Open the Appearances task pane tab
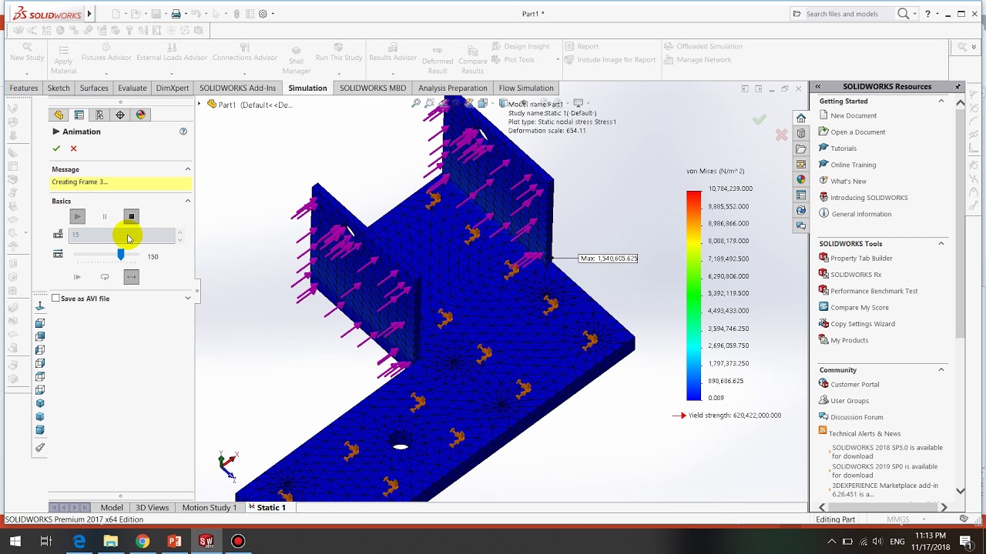 pos(801,179)
